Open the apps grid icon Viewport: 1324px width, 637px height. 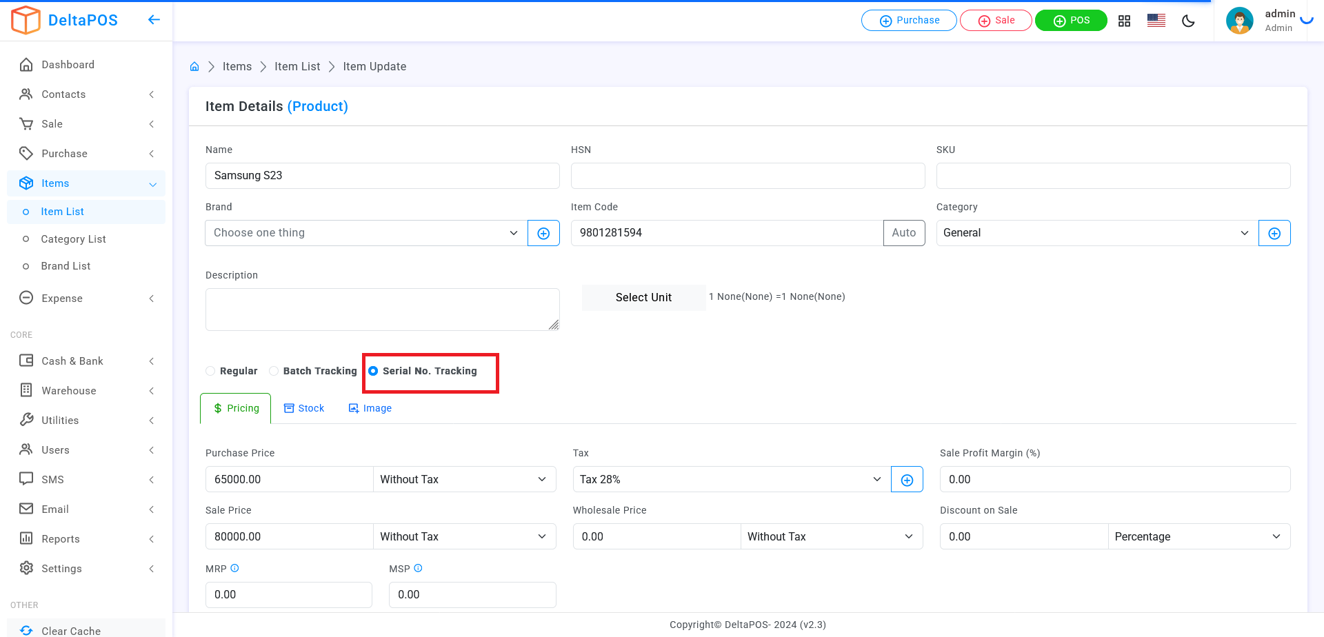1124,21
